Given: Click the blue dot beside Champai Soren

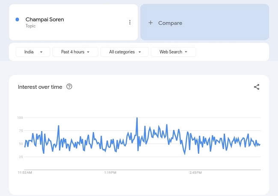Looking at the screenshot, I should click(17, 20).
